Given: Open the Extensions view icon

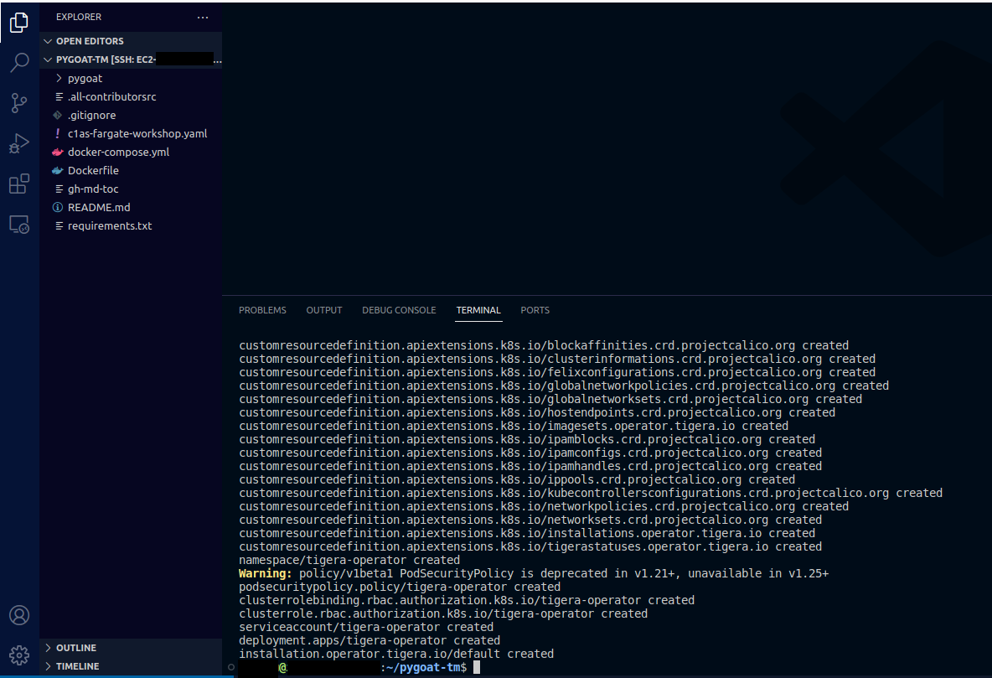Looking at the screenshot, I should click(18, 184).
